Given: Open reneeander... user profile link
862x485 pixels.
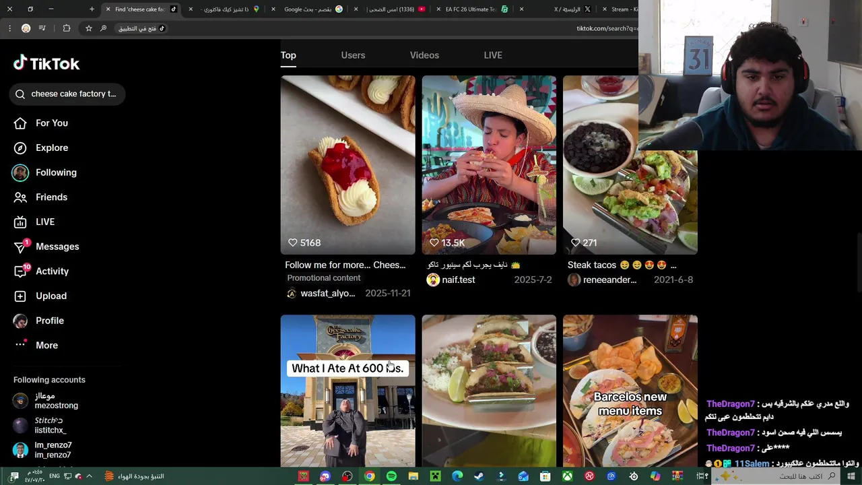Looking at the screenshot, I should pyautogui.click(x=609, y=280).
